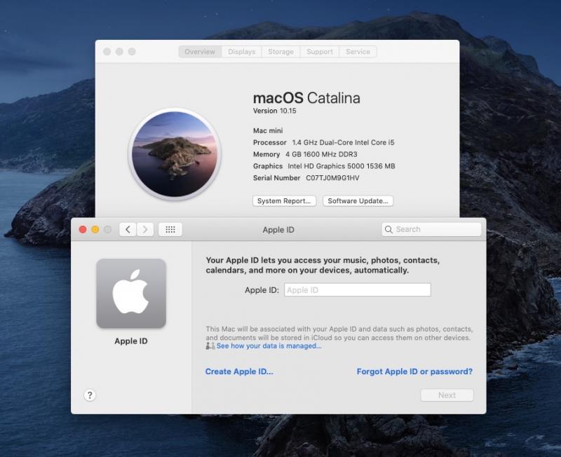Open the Displays tab in About This Mac
The width and height of the screenshot is (561, 457).
click(242, 52)
